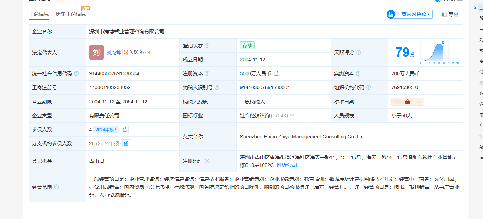Click the 存续 status tag
The width and height of the screenshot is (483, 219).
coord(247,46)
